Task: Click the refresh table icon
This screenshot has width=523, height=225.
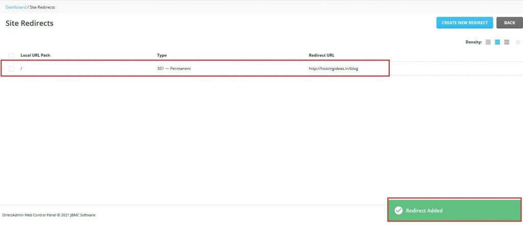Action: pyautogui.click(x=518, y=42)
